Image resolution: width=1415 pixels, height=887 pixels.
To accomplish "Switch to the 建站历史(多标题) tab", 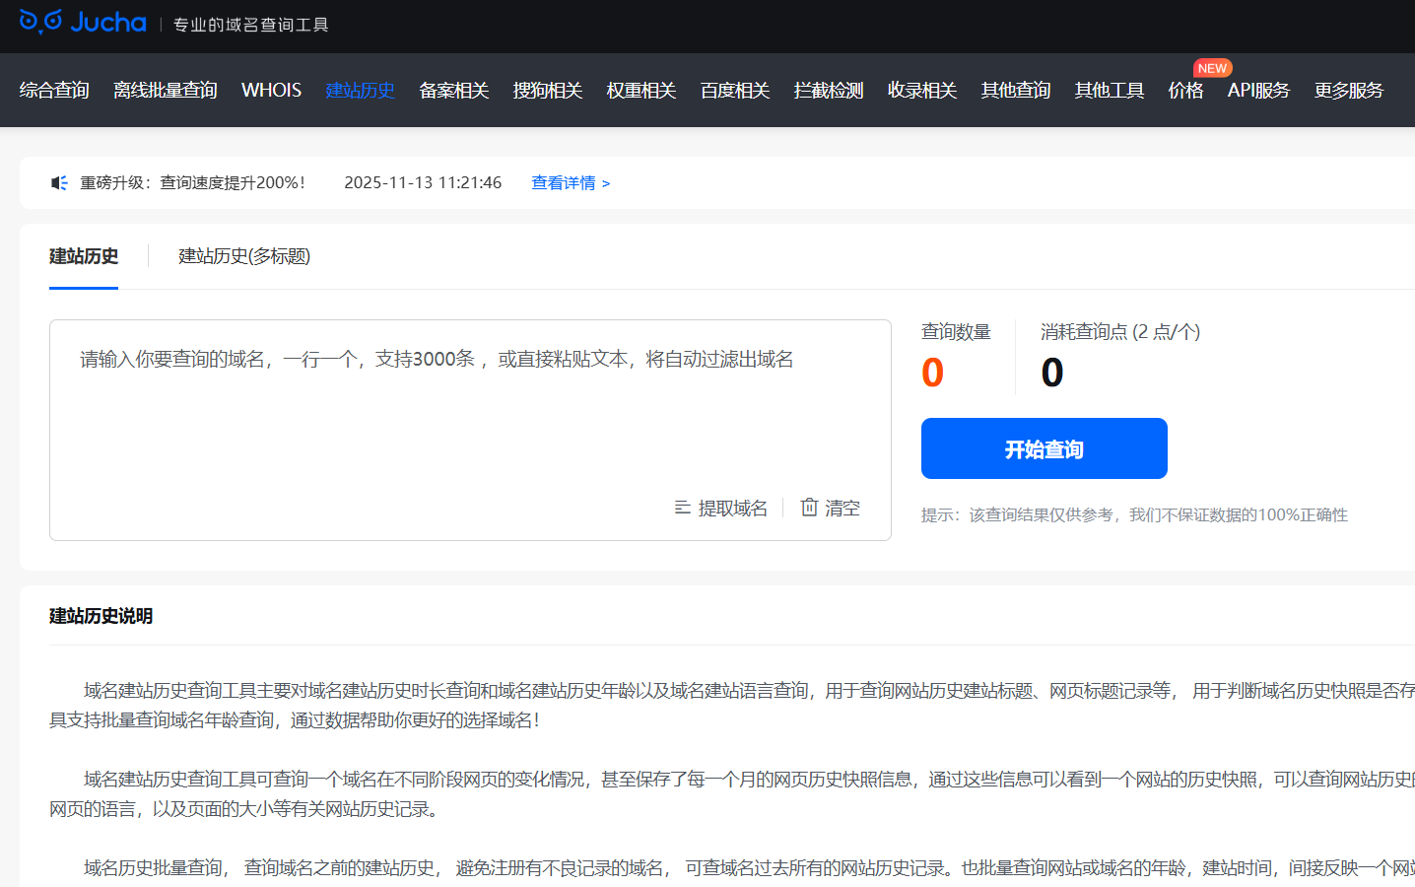I will tap(244, 256).
